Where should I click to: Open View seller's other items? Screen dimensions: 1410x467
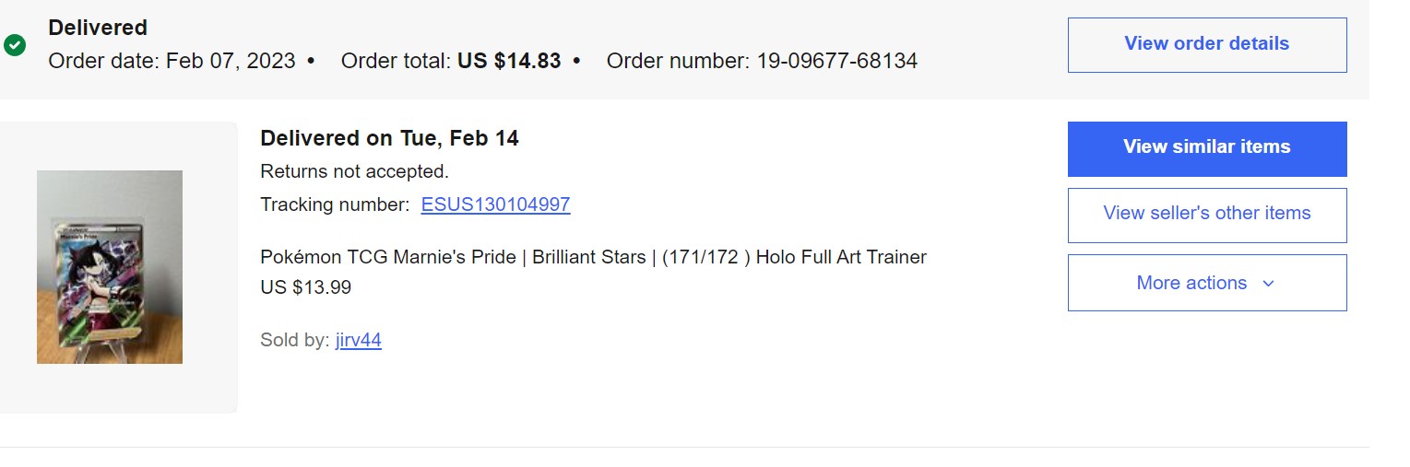[x=1207, y=215]
